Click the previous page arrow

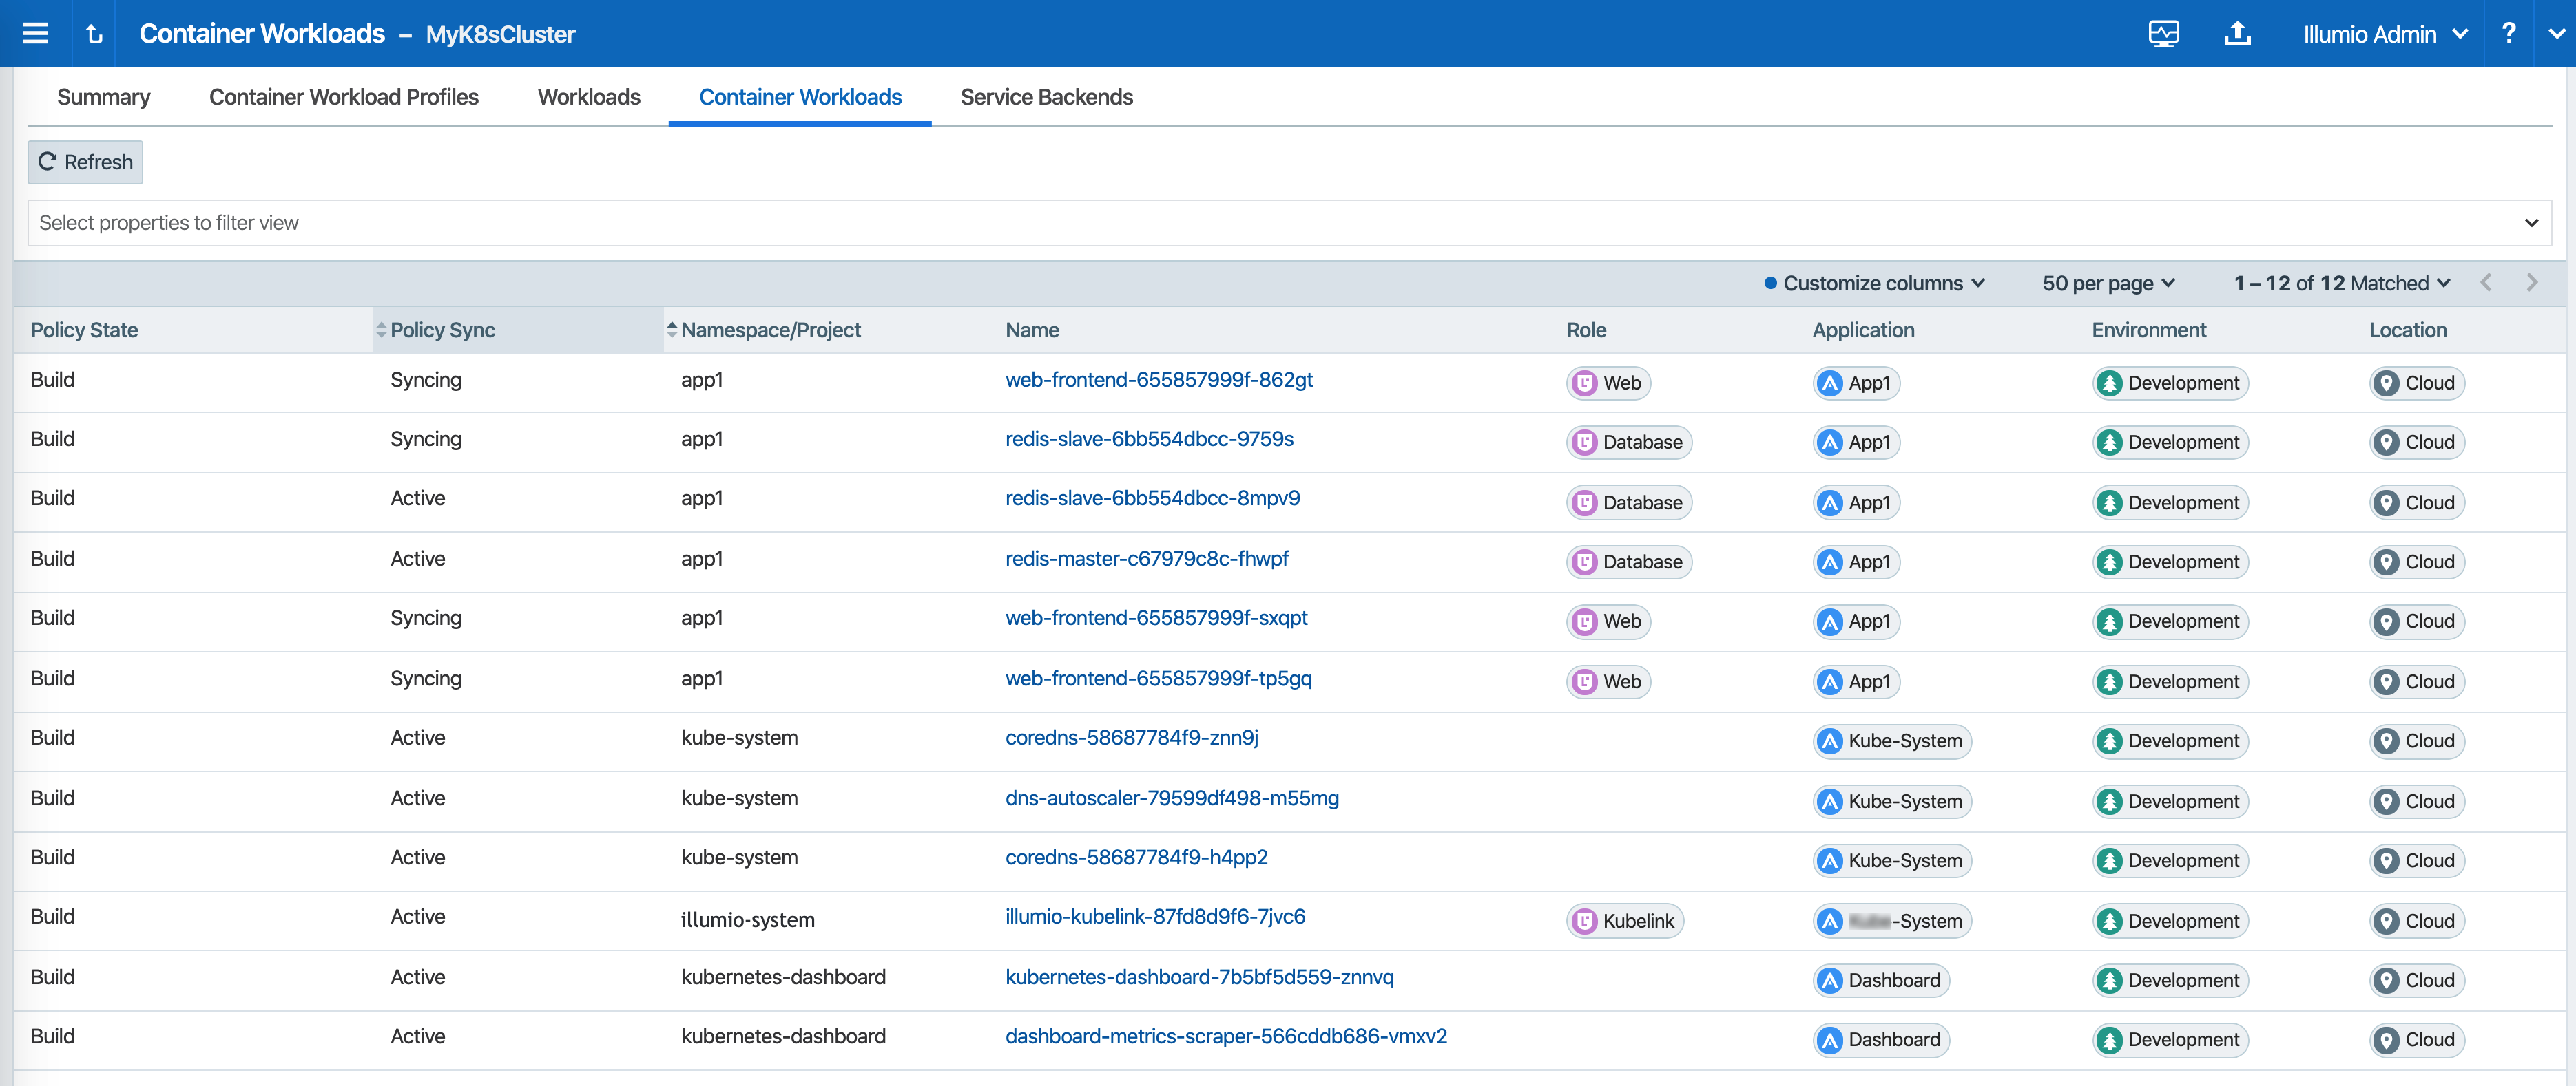(x=2486, y=283)
